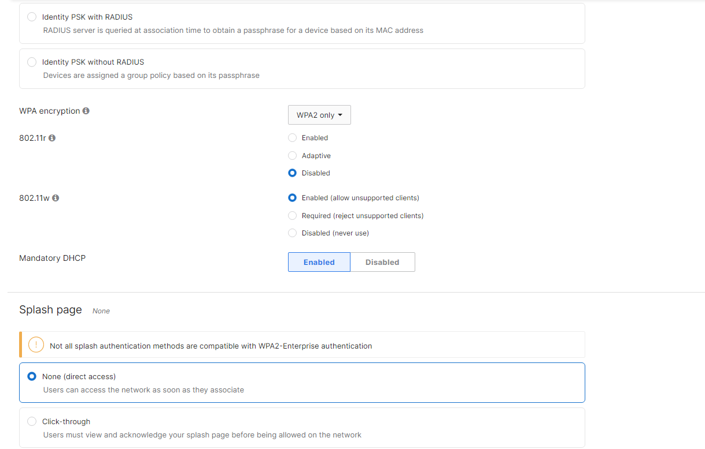
Task: Select None direct access splash option
Action: pos(32,376)
